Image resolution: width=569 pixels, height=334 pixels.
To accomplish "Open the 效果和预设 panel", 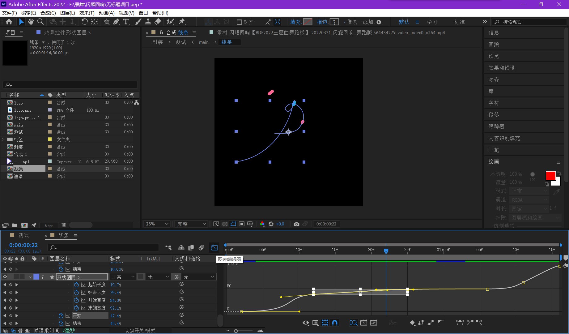I will (501, 68).
